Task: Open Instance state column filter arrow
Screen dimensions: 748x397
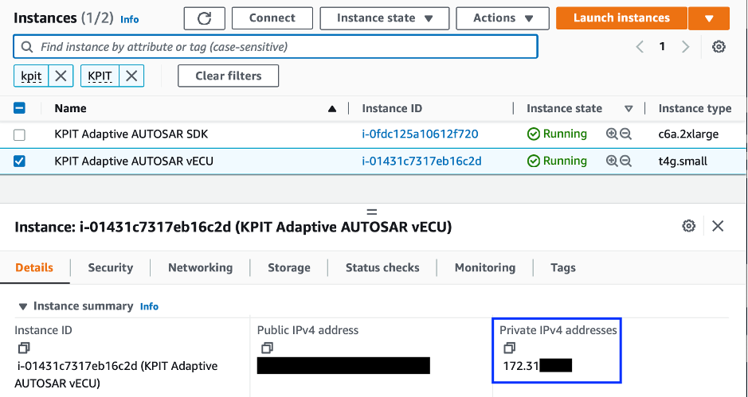Action: [629, 109]
